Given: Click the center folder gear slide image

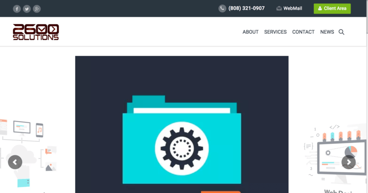Looking at the screenshot, I should point(182,124).
